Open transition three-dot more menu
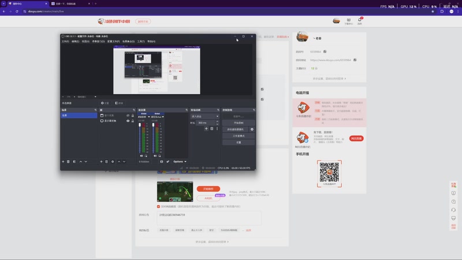The width and height of the screenshot is (462, 260). pyautogui.click(x=217, y=129)
